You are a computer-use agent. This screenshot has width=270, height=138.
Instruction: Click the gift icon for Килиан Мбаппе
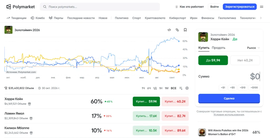coord(31,133)
